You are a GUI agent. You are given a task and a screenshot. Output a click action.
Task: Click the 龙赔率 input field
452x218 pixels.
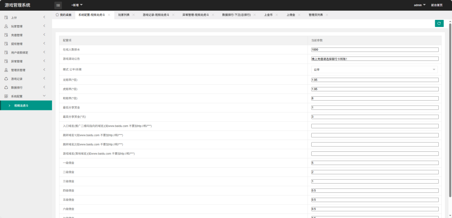[x=375, y=80]
